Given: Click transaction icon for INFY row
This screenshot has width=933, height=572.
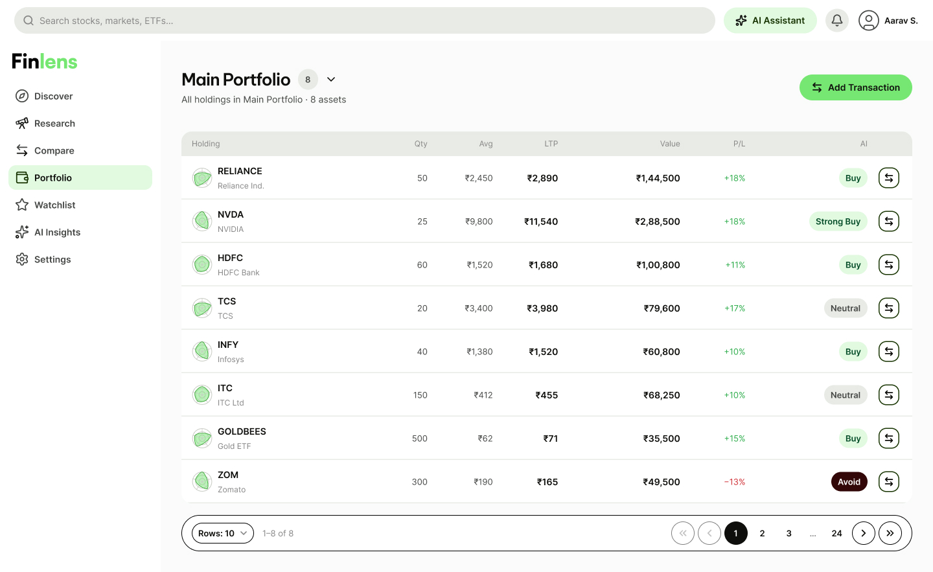Looking at the screenshot, I should (x=889, y=351).
